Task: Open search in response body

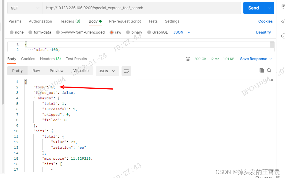Action: 269,70
